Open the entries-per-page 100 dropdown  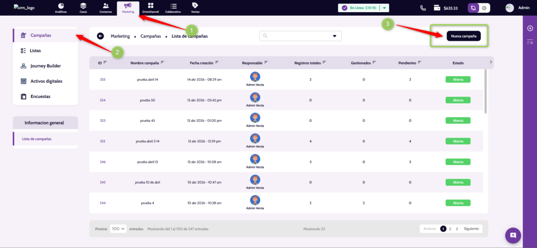(119, 229)
